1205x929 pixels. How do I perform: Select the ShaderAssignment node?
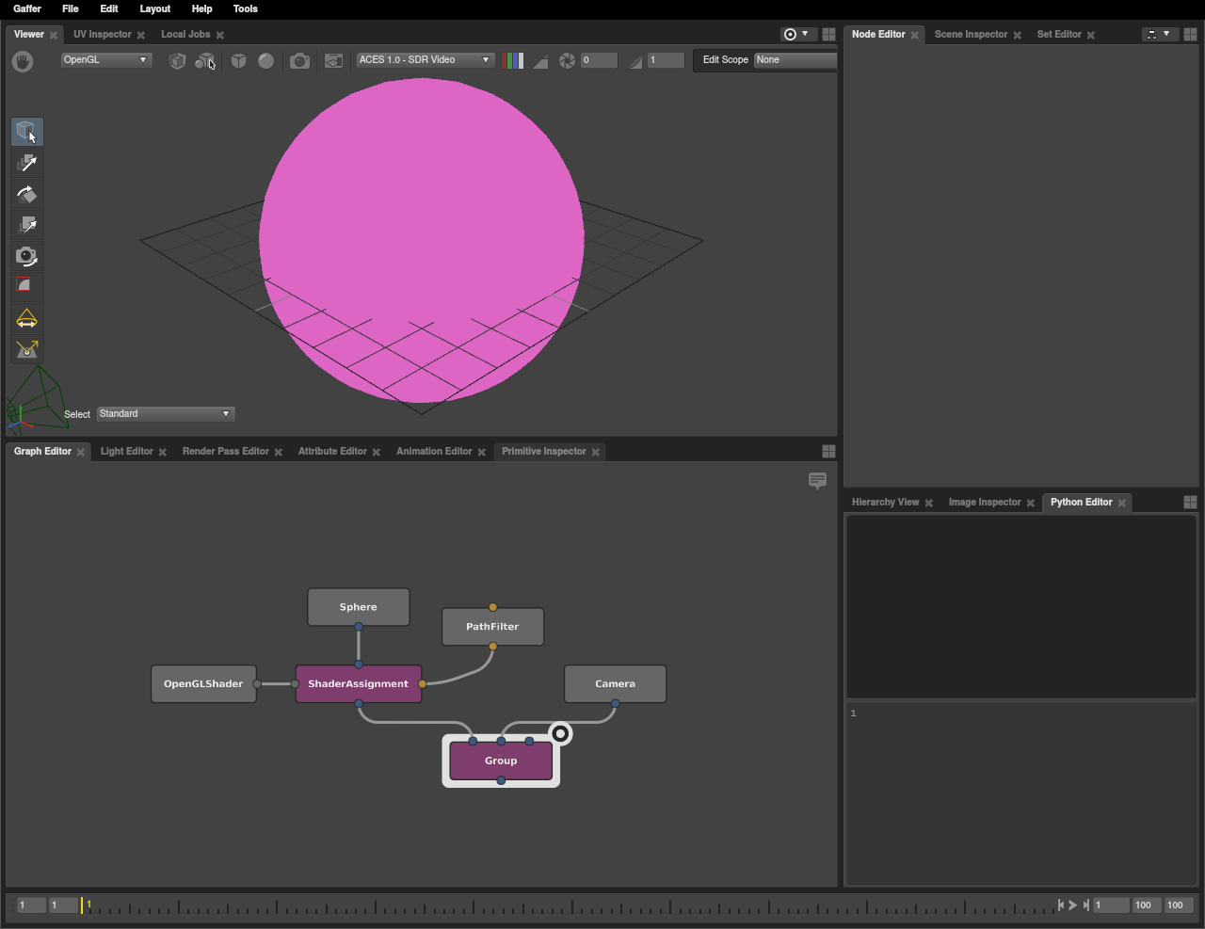359,684
